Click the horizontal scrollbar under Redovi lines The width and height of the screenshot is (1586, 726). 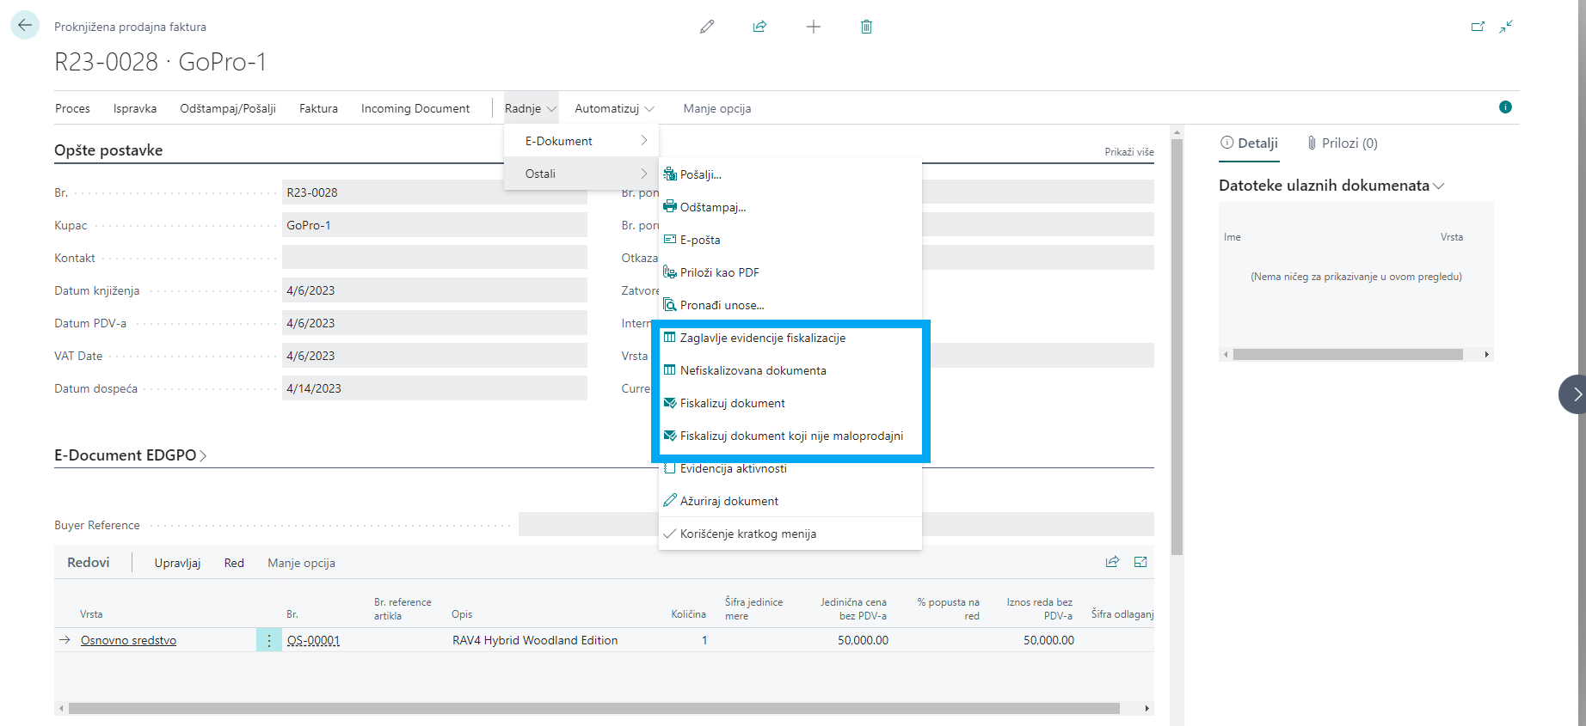point(593,709)
